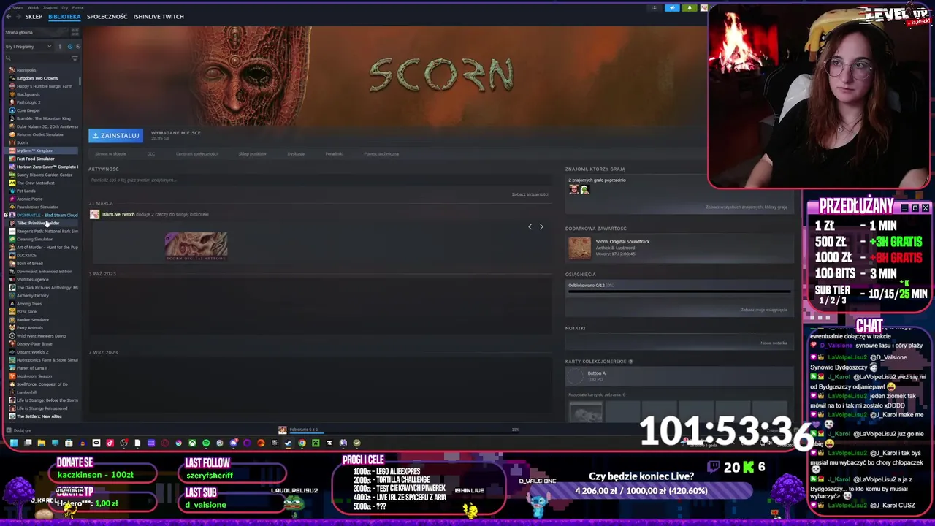Toggle recent activity clock filter
This screenshot has width=935, height=526.
tap(70, 47)
